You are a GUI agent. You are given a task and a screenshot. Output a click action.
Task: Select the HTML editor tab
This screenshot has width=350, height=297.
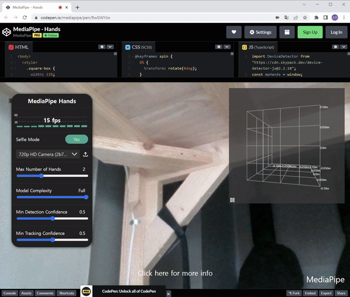[19, 47]
